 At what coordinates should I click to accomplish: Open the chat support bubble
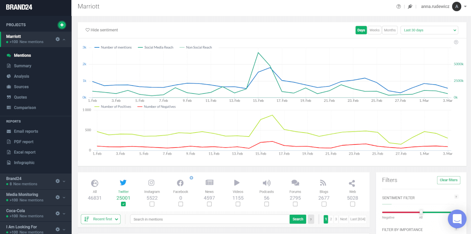click(x=457, y=219)
